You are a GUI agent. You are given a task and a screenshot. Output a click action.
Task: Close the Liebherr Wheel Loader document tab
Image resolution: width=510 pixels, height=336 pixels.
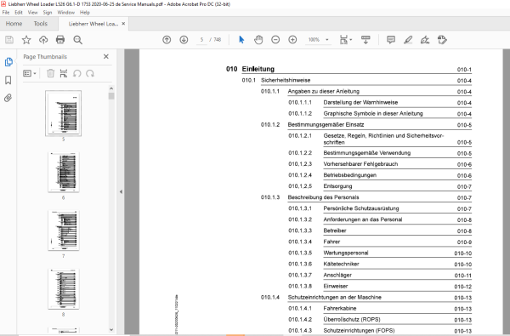(123, 24)
